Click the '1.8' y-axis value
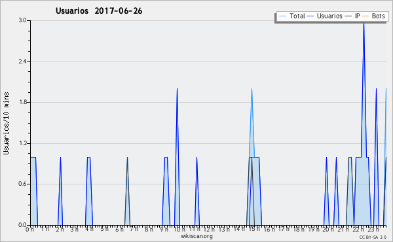 click(22, 102)
